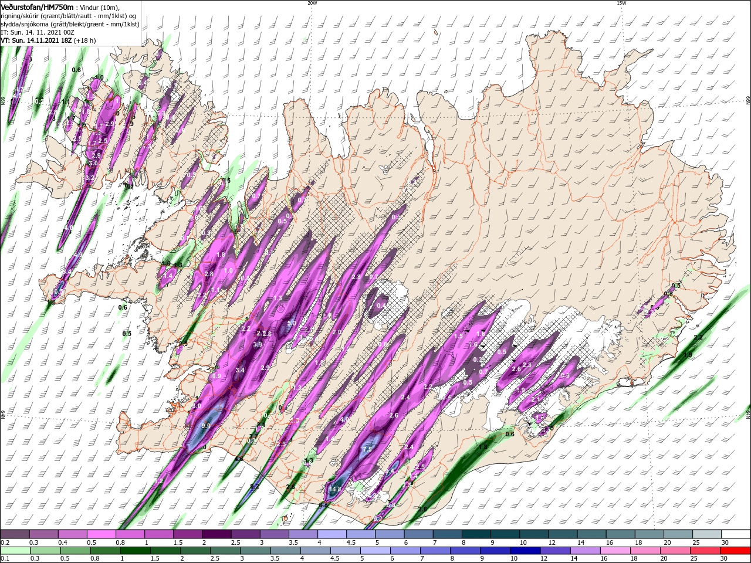Click the '15W' longitude label
The width and height of the screenshot is (751, 563).
621,3
